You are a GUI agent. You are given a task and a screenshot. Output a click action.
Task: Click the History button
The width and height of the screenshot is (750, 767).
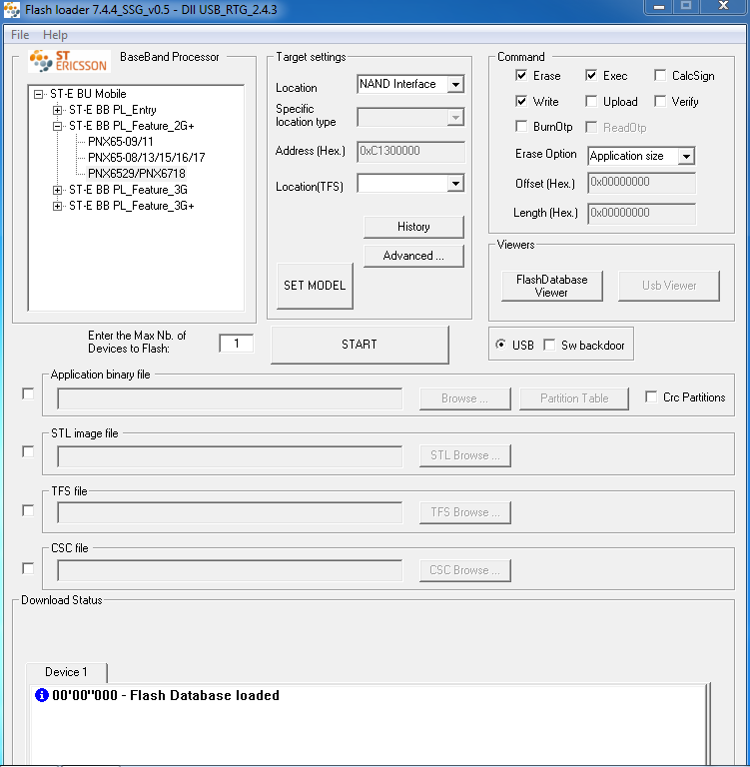[x=413, y=227]
